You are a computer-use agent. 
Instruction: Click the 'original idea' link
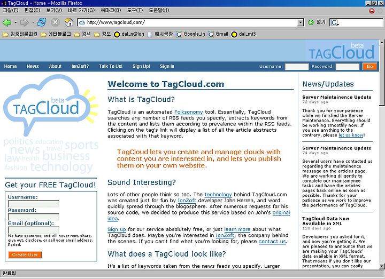(281, 212)
